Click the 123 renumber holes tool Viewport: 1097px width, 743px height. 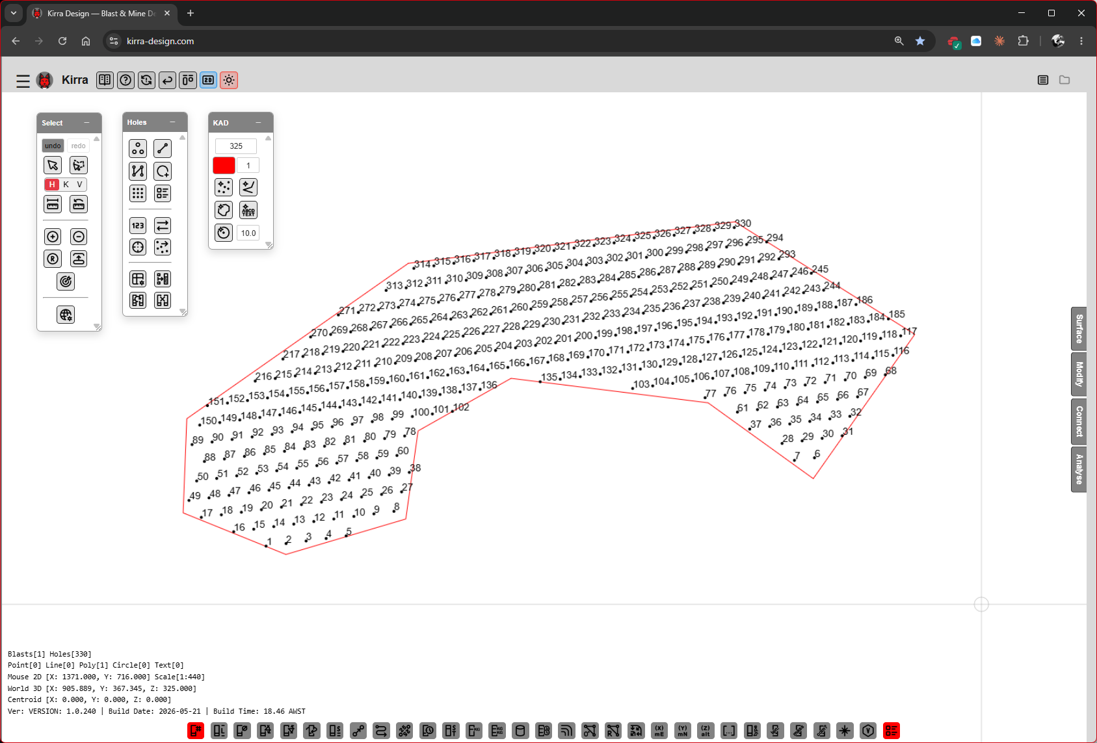coord(138,226)
